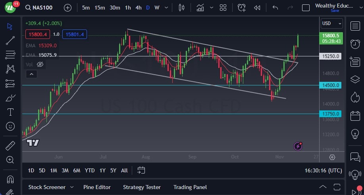Image resolution: width=364 pixels, height=195 pixels.
Task: Toggle the fullscreen layout square
Action: click(x=306, y=8)
